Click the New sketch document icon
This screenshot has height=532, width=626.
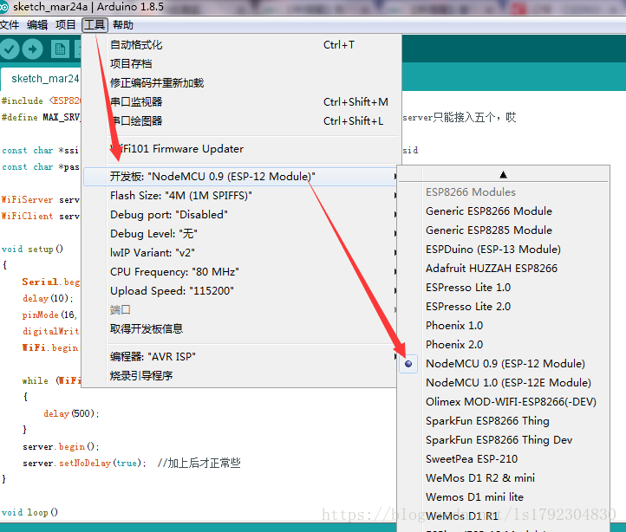[x=61, y=49]
